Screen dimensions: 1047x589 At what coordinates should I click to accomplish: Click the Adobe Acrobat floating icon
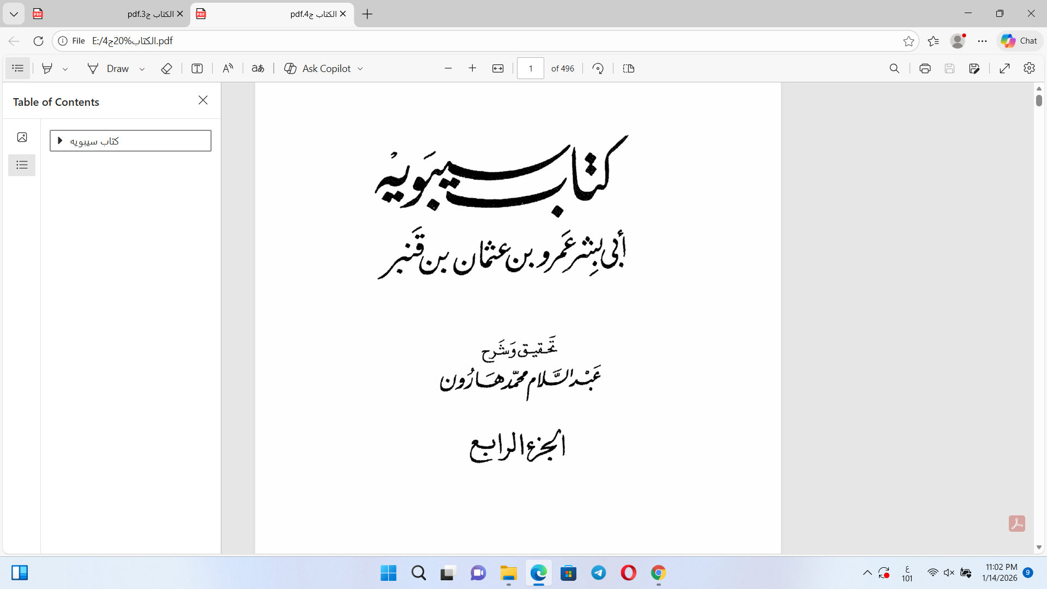click(x=1017, y=524)
